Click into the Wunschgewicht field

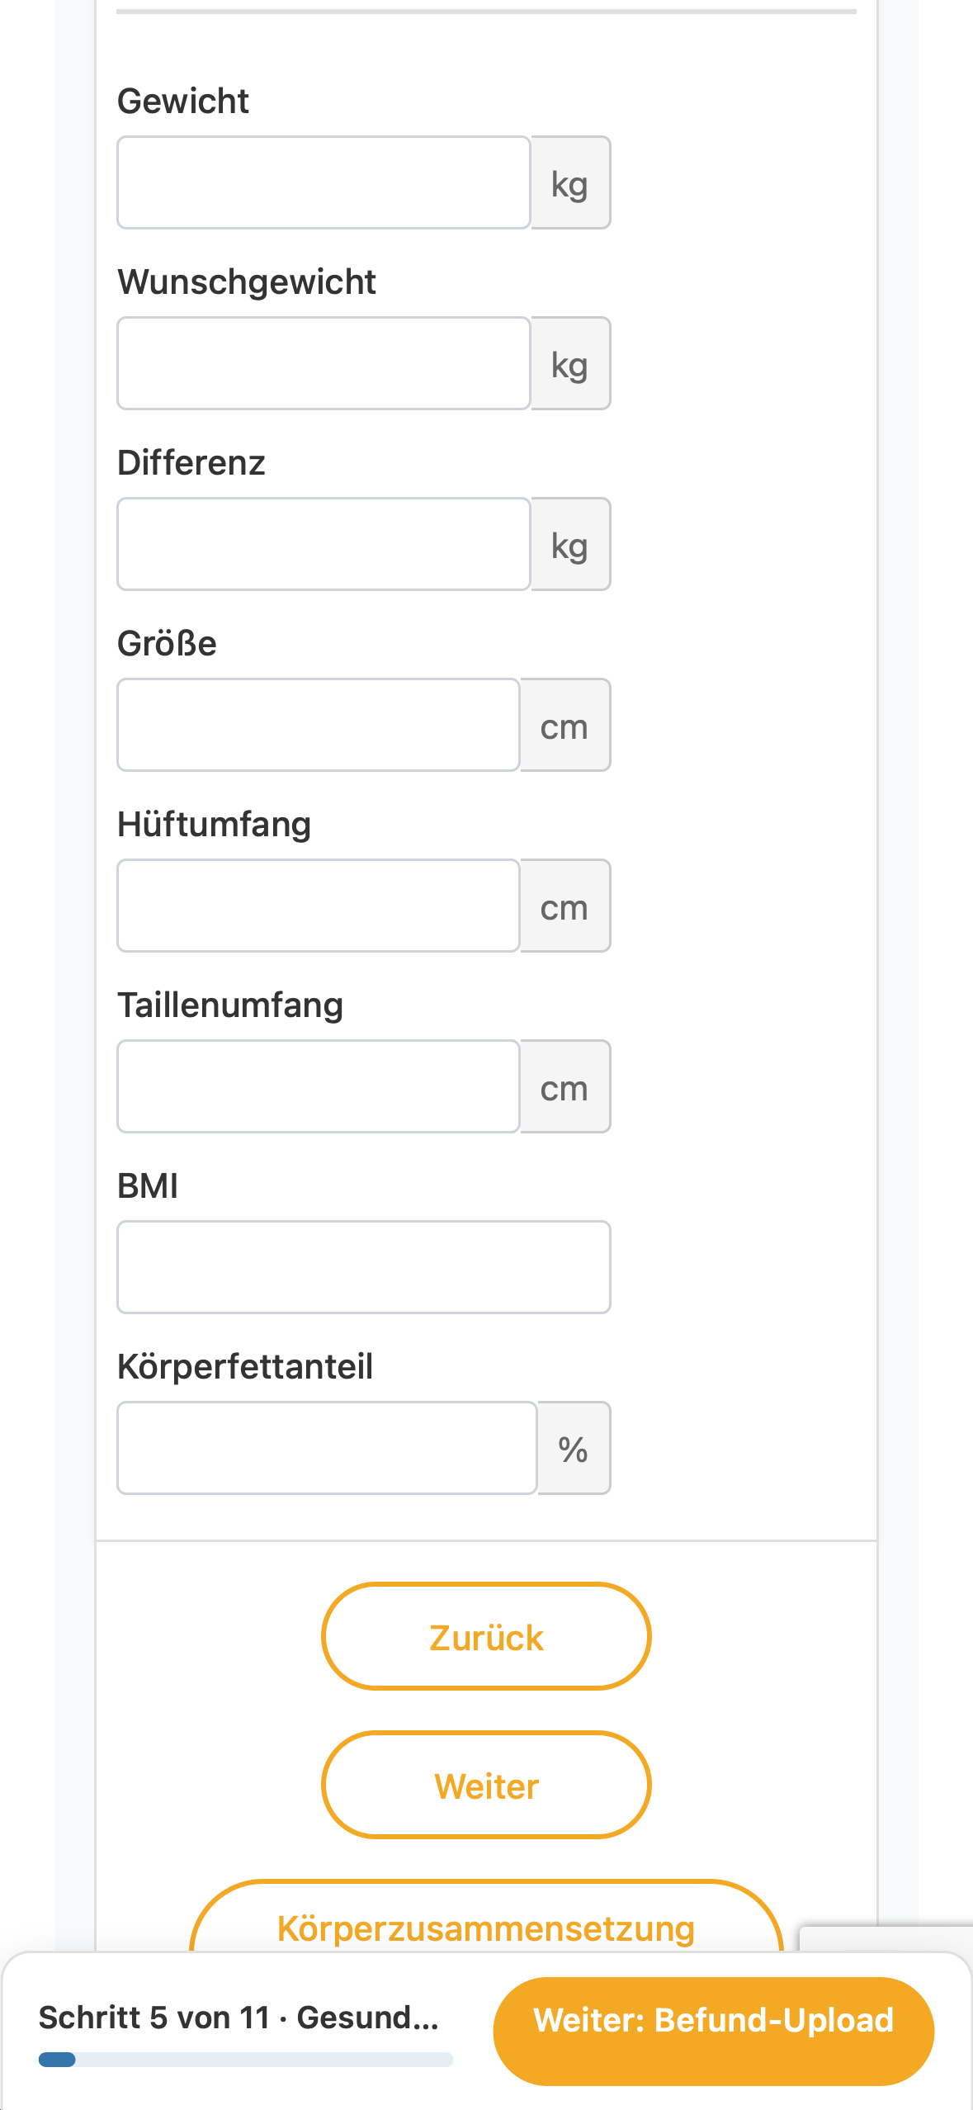324,363
